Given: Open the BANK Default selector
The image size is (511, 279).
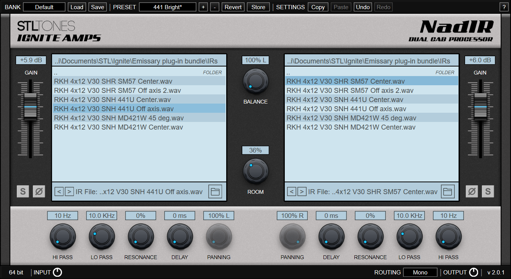Looking at the screenshot, I should 44,7.
